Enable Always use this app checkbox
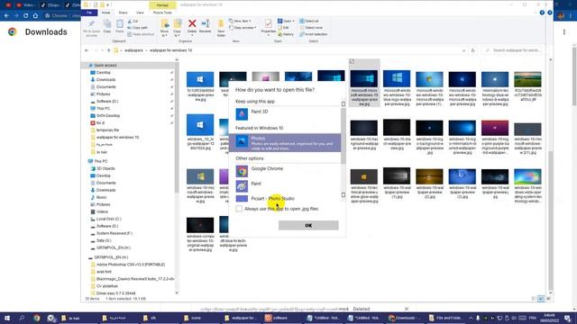The image size is (577, 324). [239, 209]
